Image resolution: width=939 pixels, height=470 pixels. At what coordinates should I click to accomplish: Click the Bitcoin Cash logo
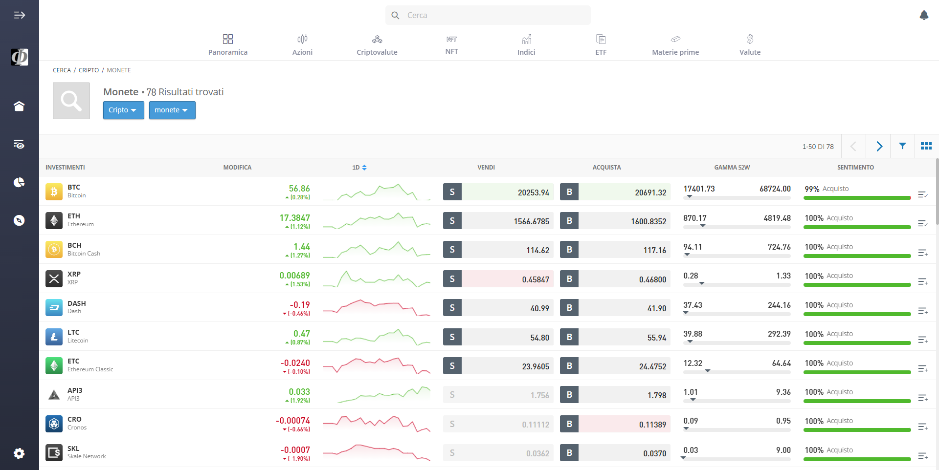click(x=54, y=249)
